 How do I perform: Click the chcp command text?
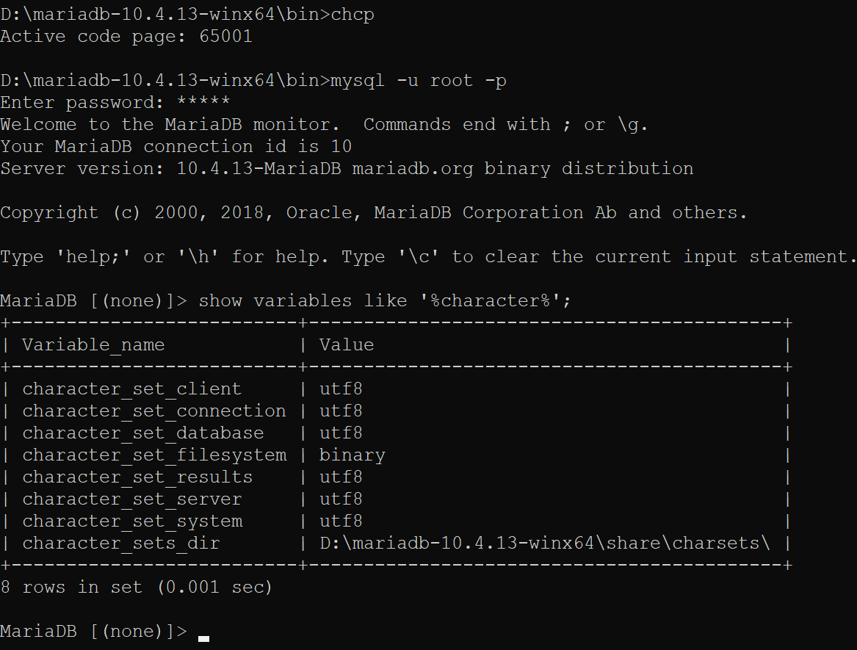[352, 15]
